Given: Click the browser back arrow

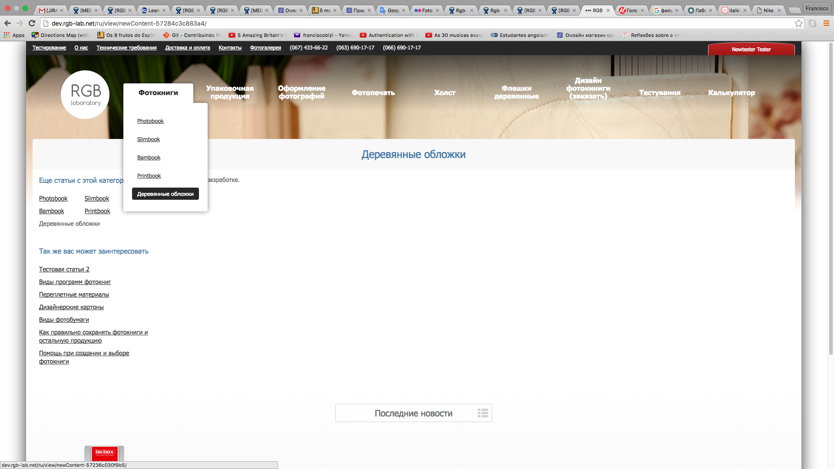Looking at the screenshot, I should (x=7, y=23).
